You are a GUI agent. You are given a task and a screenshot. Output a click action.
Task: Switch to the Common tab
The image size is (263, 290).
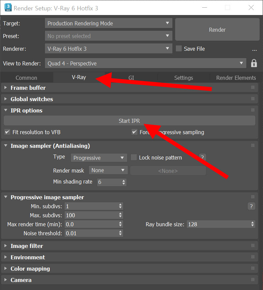pos(26,78)
